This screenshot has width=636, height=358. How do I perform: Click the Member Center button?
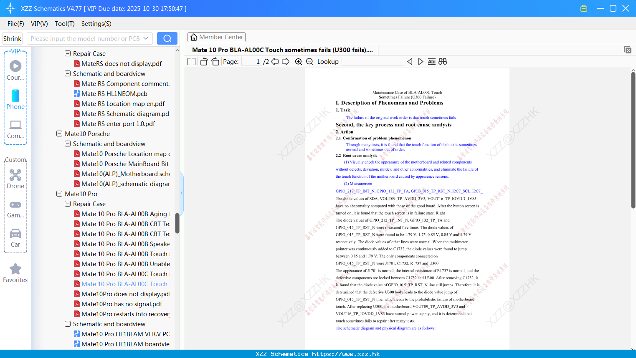[x=216, y=37]
